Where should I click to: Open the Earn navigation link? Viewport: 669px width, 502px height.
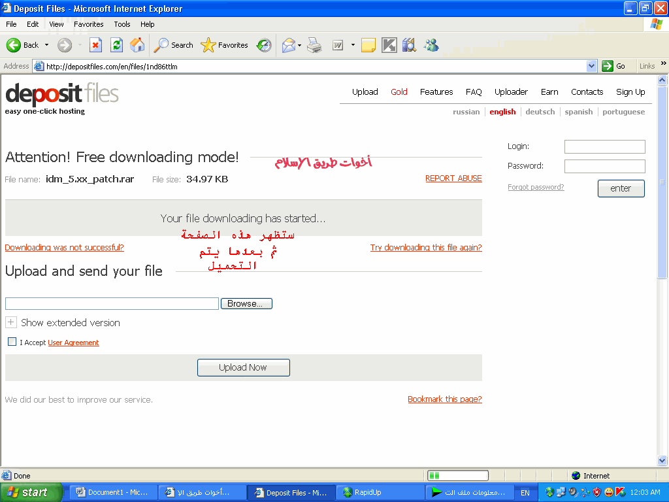coord(549,92)
